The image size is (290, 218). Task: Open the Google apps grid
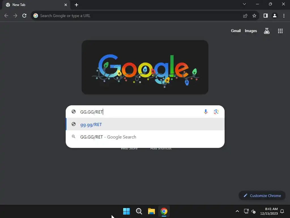tap(280, 31)
